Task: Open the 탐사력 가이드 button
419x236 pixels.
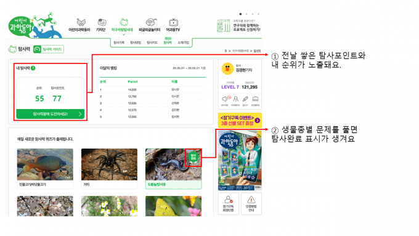Action: pyautogui.click(x=49, y=49)
